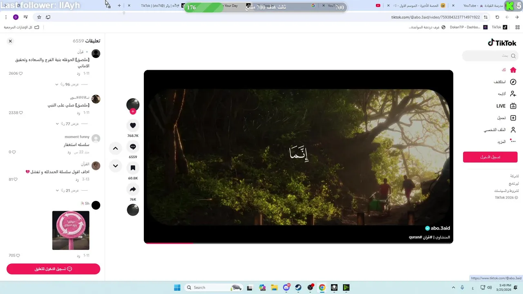This screenshot has height=294, width=523.
Task: Click the browser address bar URL
Action: (x=435, y=17)
